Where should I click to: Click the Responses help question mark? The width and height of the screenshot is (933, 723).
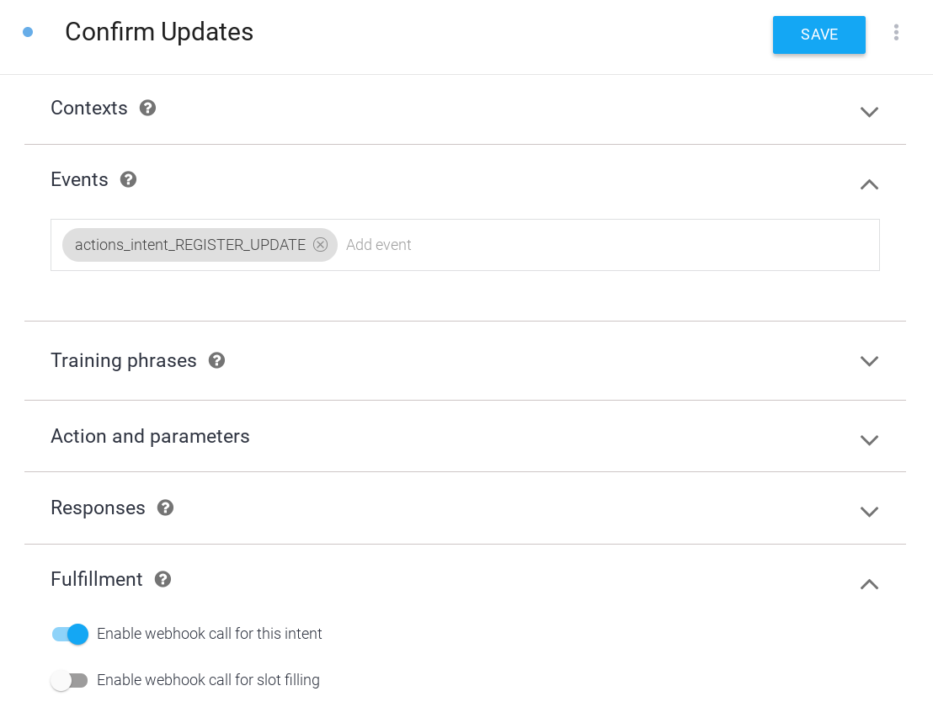[165, 508]
